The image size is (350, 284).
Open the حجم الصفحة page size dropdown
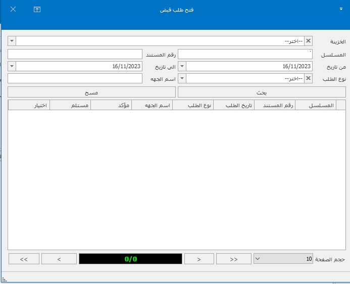pos(259,259)
